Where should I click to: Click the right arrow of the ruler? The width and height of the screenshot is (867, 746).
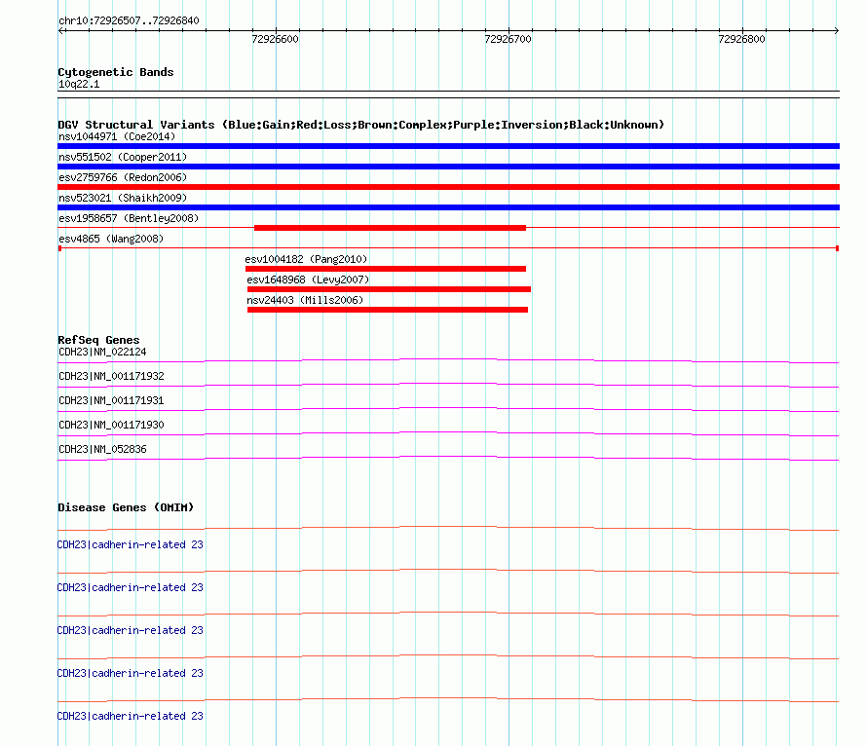(836, 31)
